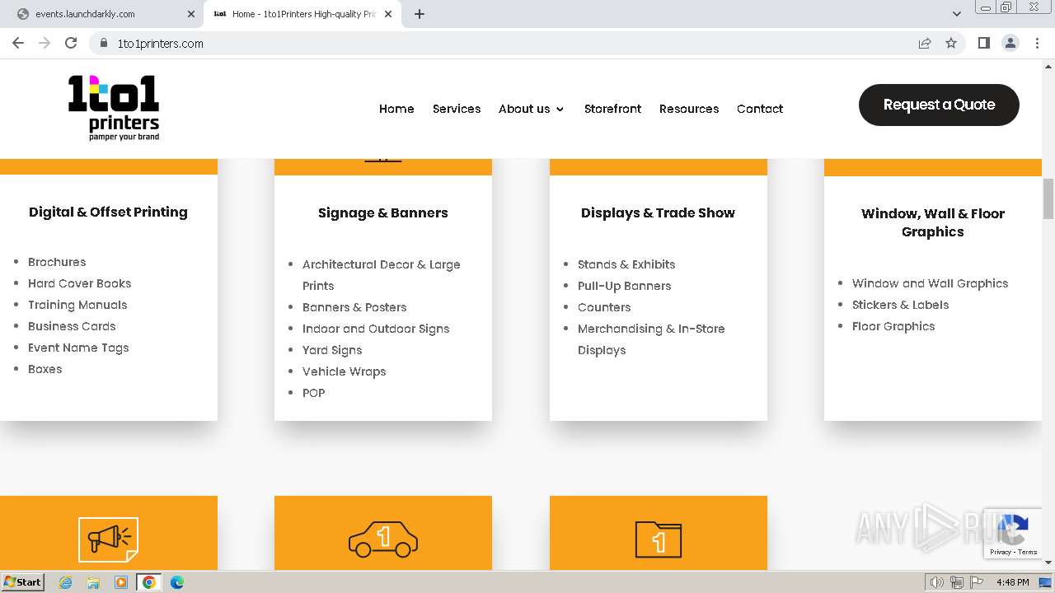Open a new browser tab
This screenshot has height=593, width=1055.
420,14
